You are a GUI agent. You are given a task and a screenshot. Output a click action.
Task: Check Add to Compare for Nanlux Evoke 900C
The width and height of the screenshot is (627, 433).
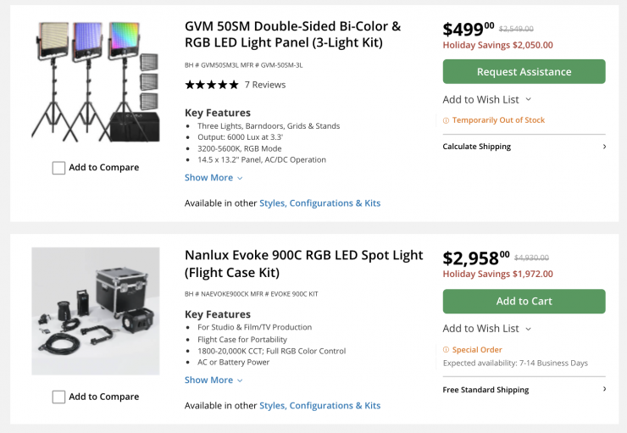(58, 397)
